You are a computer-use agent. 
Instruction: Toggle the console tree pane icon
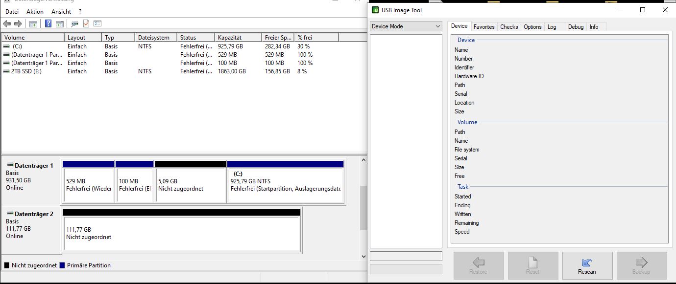coord(33,23)
